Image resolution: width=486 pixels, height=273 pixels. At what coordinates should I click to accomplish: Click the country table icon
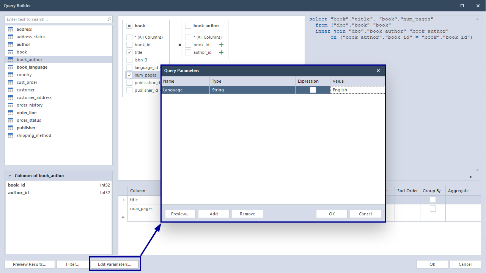click(11, 75)
